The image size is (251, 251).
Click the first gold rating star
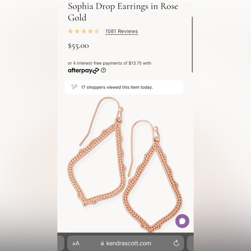(x=71, y=31)
